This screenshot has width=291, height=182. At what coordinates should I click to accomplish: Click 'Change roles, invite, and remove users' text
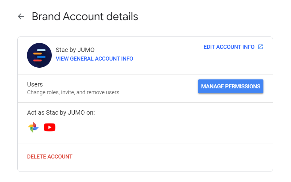[x=73, y=92]
